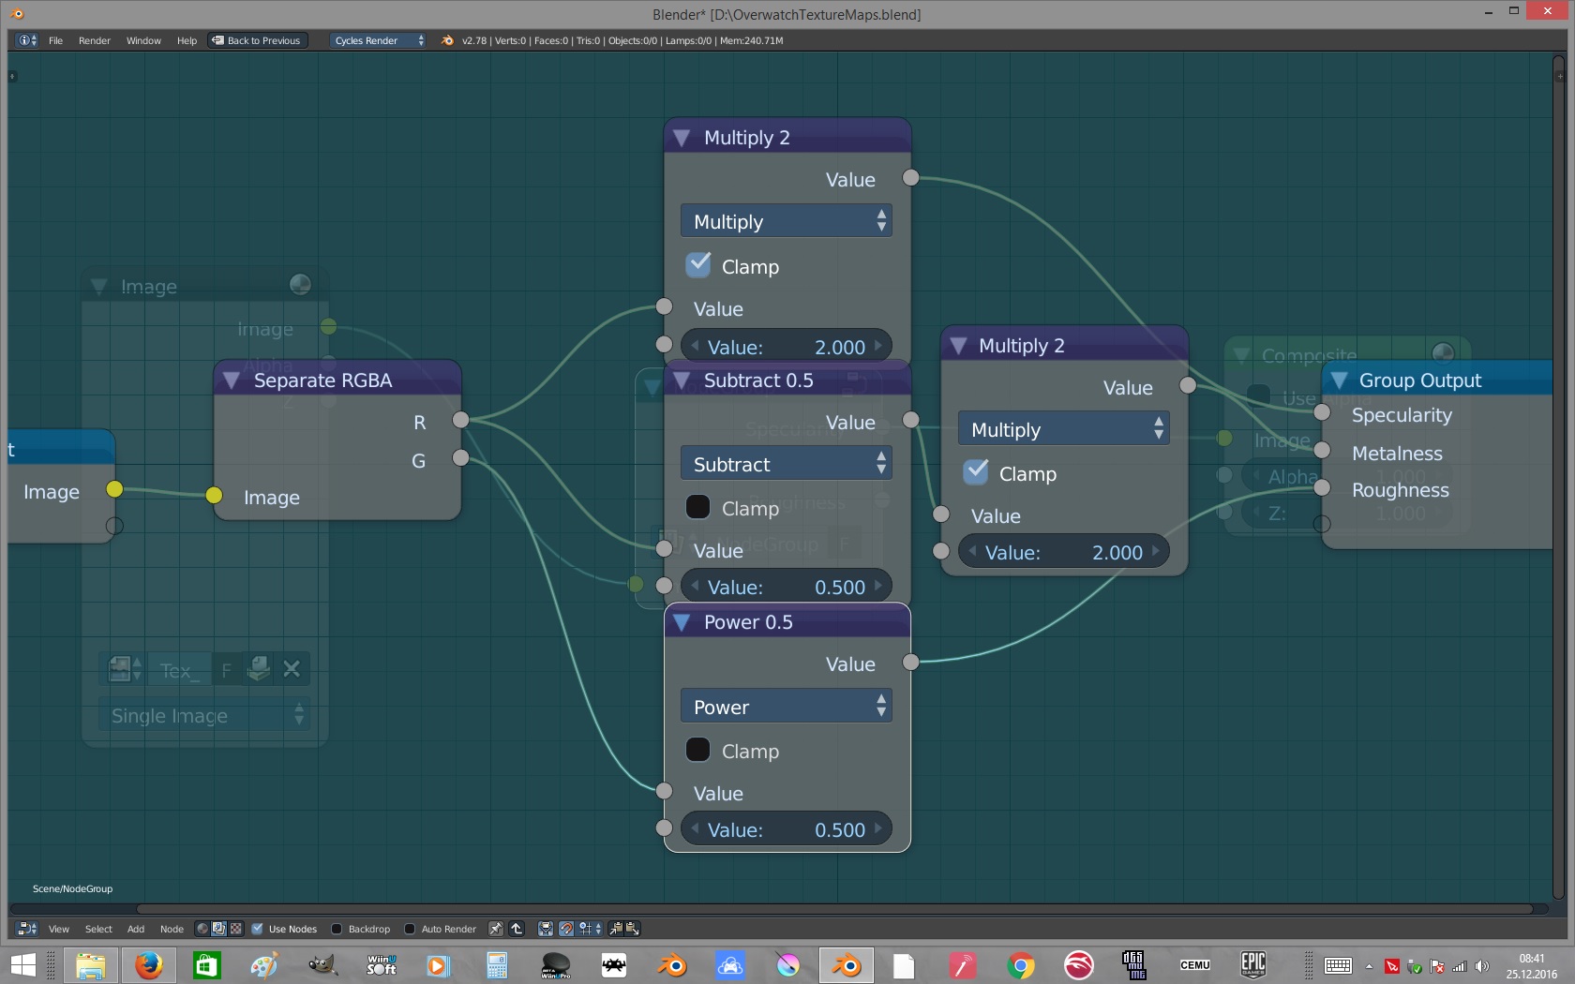Click the Value output socket of Power 0.5

[x=910, y=663]
